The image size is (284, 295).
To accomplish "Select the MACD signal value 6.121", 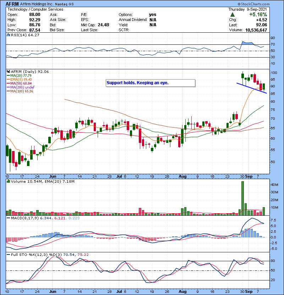I will point(60,218).
